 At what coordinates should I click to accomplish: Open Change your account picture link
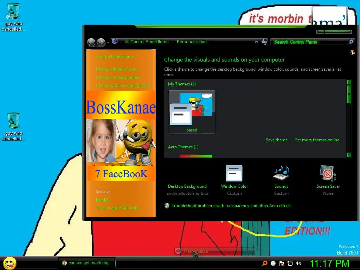point(123,85)
